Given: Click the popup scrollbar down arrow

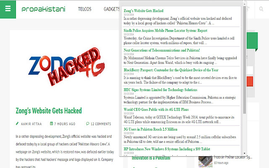Looking at the screenshot, I should coord(245,153).
